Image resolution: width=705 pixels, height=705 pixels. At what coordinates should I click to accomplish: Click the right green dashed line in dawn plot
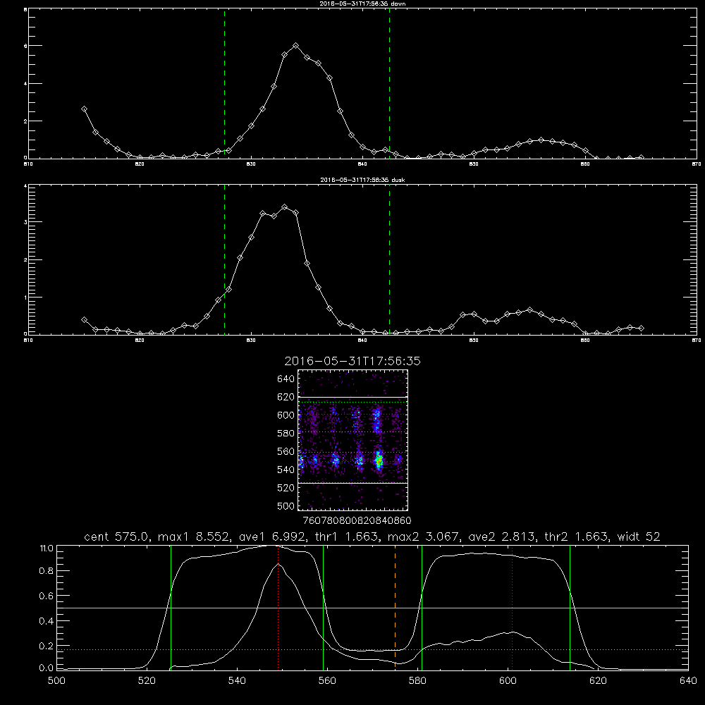[389, 83]
